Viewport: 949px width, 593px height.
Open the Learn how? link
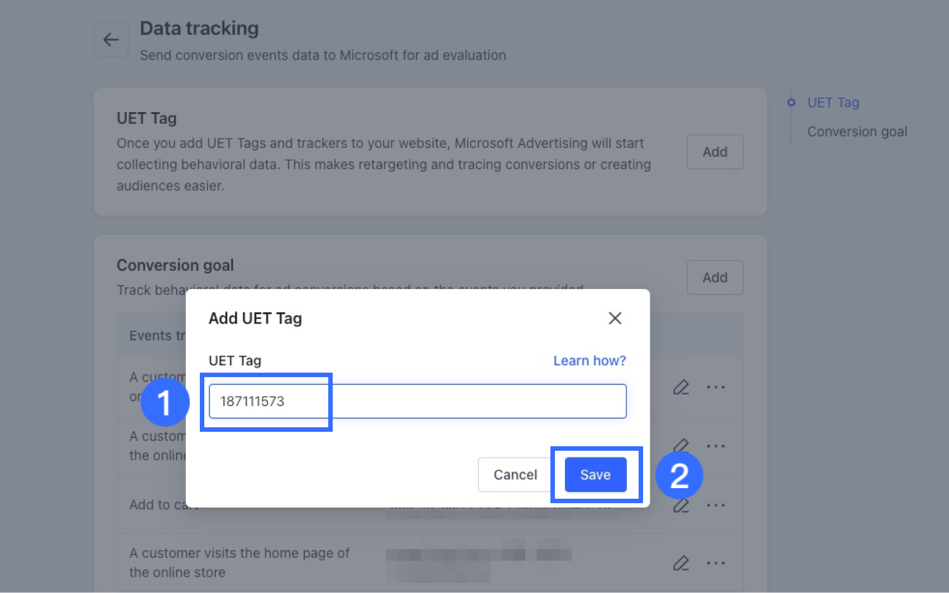(x=589, y=361)
